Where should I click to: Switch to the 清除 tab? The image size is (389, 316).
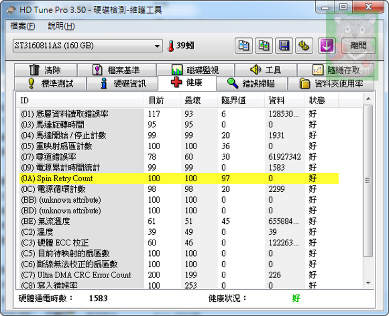[46, 70]
